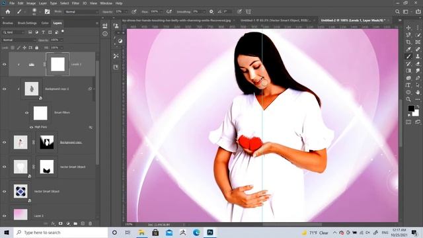
Task: Open the Flow value dropdown
Action: coord(161,12)
